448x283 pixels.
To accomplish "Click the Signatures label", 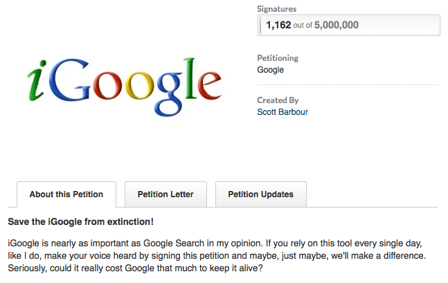I will [x=276, y=9].
